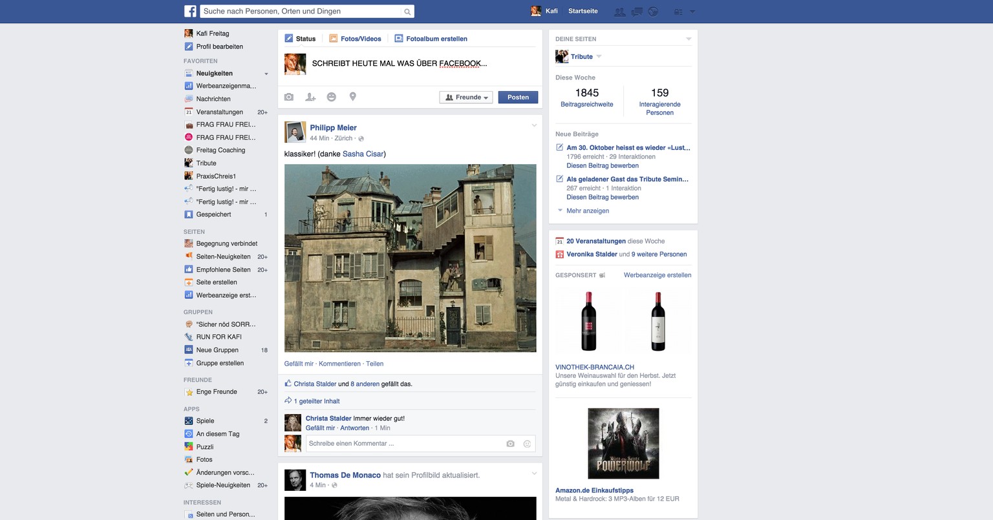Open messages icon in top bar
Screen dimensions: 993x520
coord(636,12)
